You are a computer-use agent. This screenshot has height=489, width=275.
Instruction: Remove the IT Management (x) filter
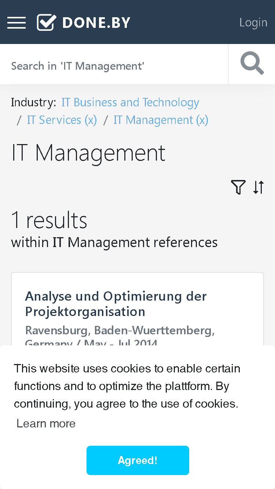click(161, 120)
